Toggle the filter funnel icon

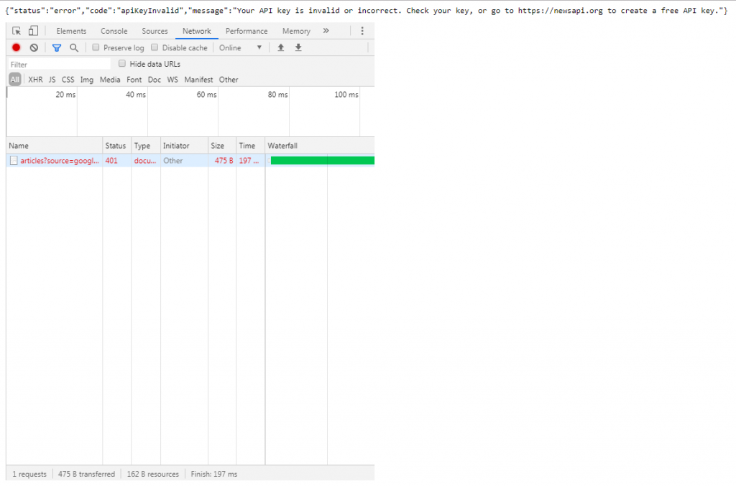(57, 48)
